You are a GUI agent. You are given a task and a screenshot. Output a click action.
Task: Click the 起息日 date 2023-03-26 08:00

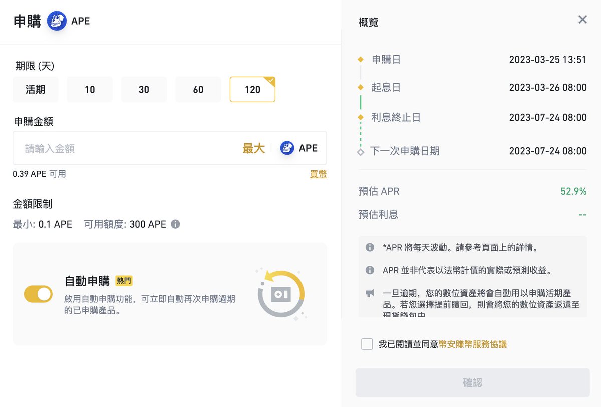pyautogui.click(x=548, y=88)
